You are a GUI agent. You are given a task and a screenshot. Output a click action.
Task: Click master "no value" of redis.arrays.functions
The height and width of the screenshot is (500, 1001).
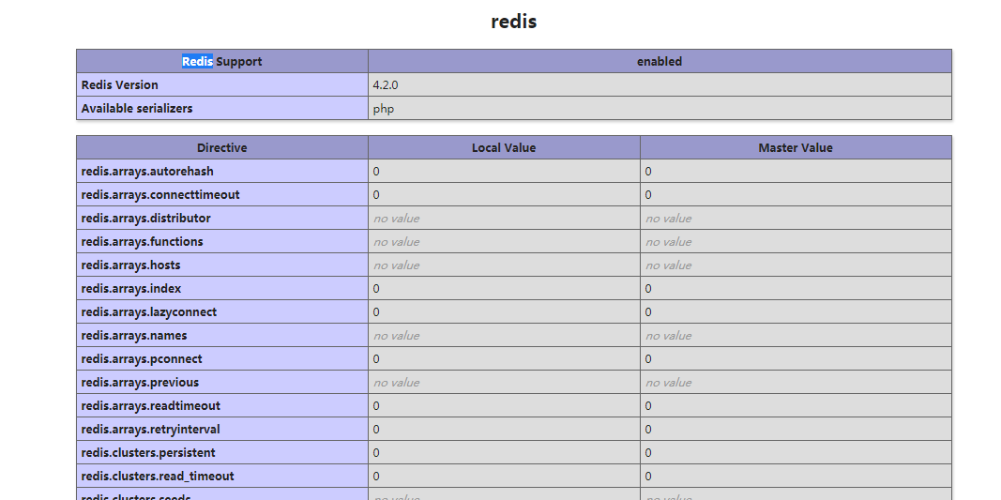click(668, 241)
